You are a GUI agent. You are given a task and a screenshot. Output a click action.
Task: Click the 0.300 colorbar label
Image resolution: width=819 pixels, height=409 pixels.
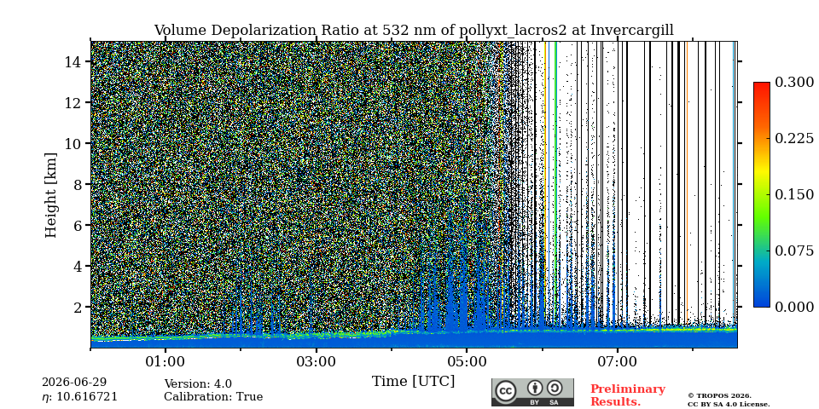794,83
